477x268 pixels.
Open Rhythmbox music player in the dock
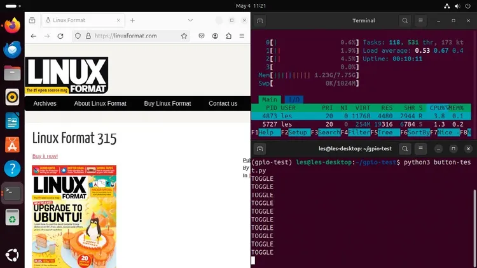[x=12, y=97]
